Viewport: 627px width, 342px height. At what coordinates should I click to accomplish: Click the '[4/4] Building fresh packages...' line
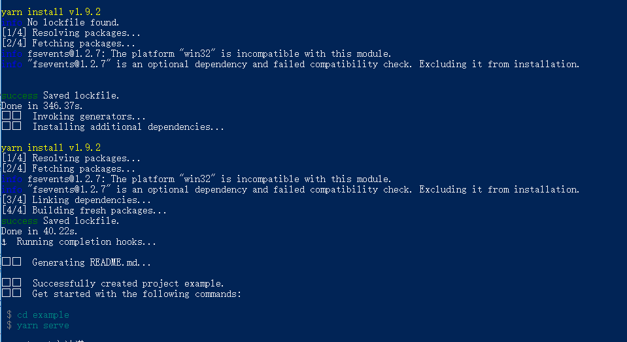tap(84, 210)
